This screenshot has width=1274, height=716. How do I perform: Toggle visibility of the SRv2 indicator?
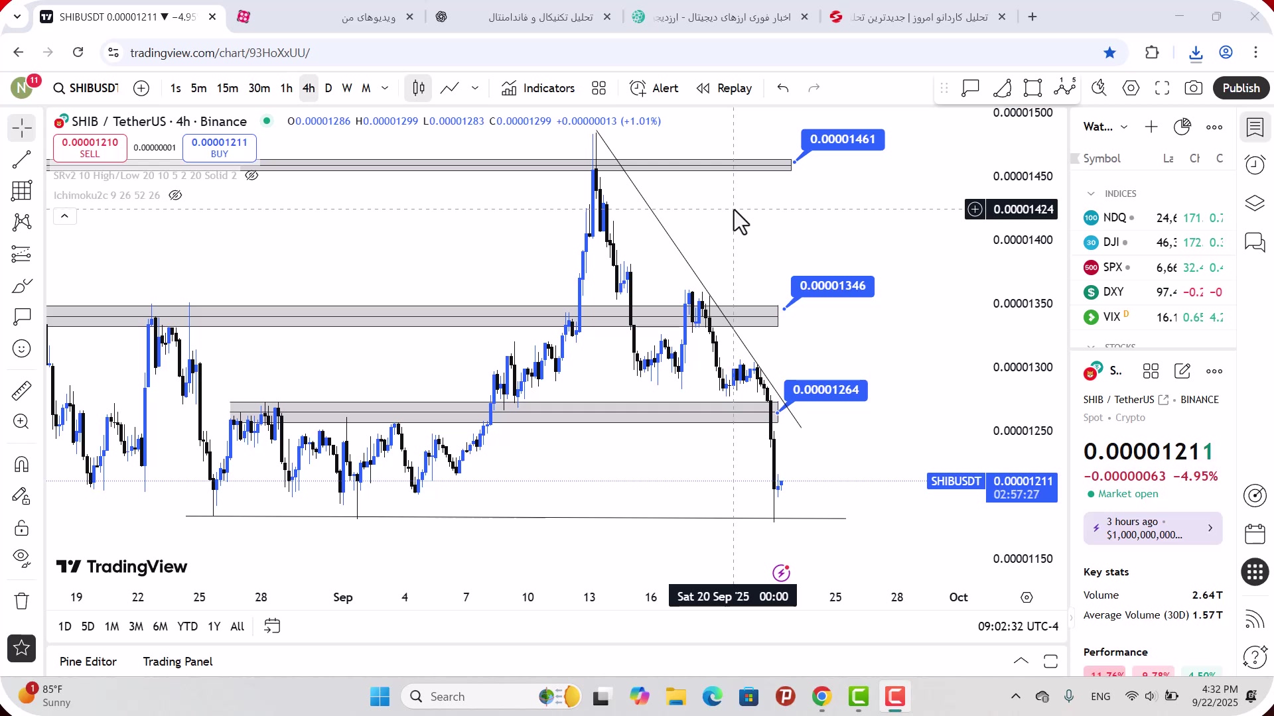251,176
